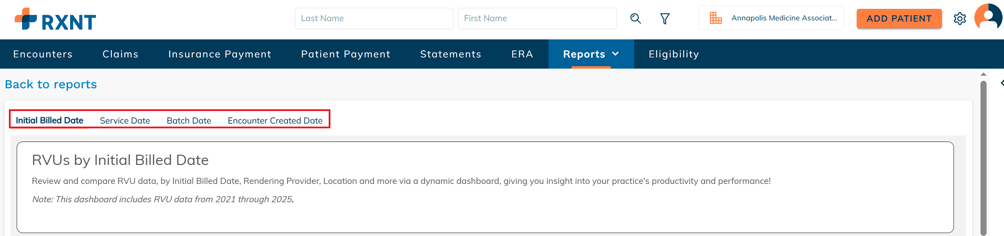Click the search magnifier icon
This screenshot has height=236, width=1004.
coord(635,18)
